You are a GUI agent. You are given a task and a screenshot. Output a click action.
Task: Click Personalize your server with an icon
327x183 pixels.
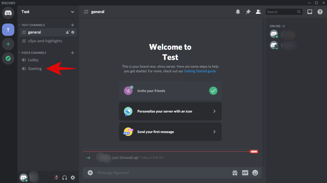tap(170, 111)
